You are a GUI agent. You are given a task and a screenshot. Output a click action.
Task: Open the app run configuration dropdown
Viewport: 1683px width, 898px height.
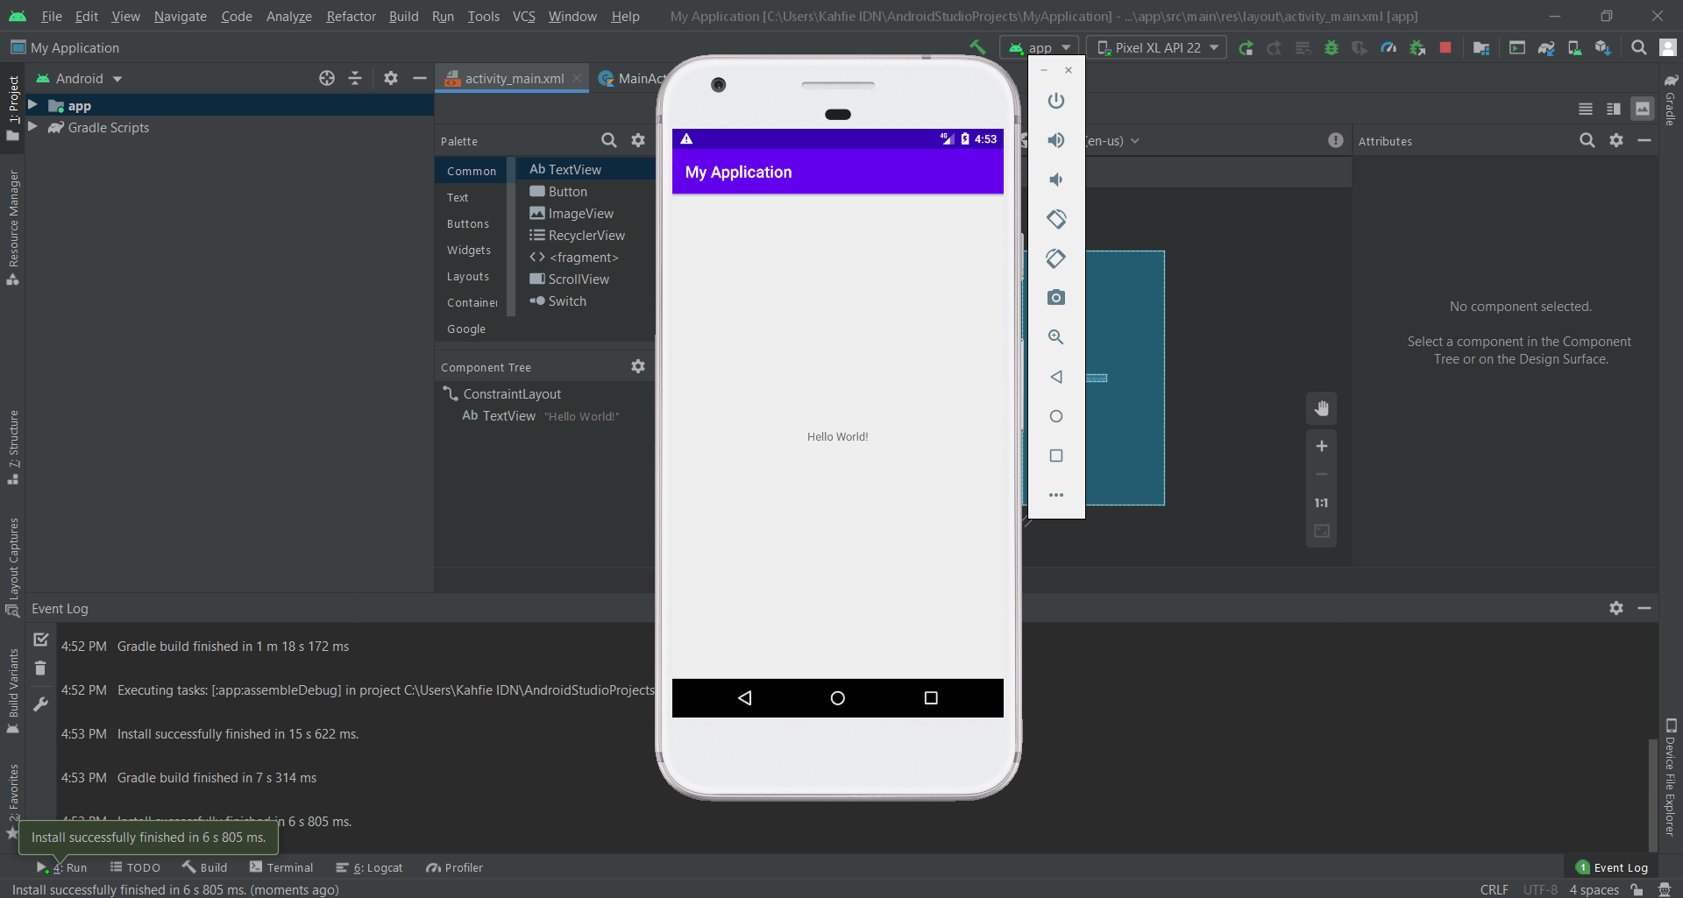pyautogui.click(x=1041, y=47)
